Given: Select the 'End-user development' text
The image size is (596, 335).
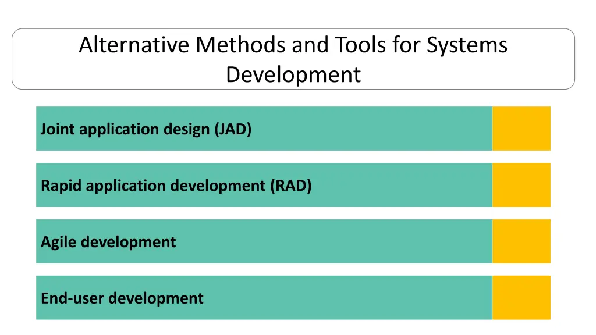Looking at the screenshot, I should (x=122, y=298).
